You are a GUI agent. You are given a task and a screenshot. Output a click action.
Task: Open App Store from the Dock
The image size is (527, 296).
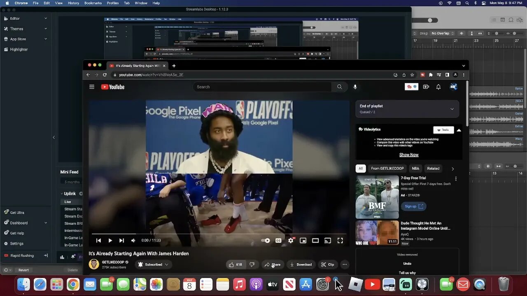305,284
